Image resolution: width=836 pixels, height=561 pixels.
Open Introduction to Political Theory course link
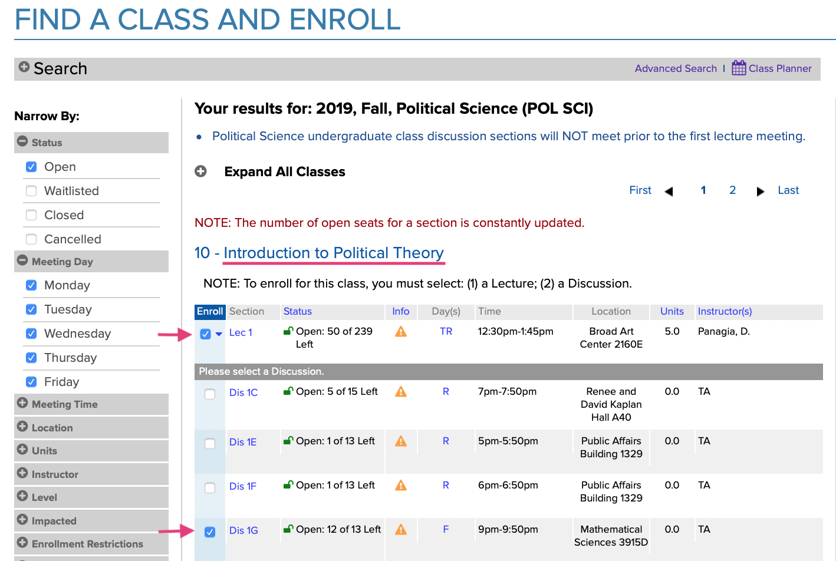point(333,253)
